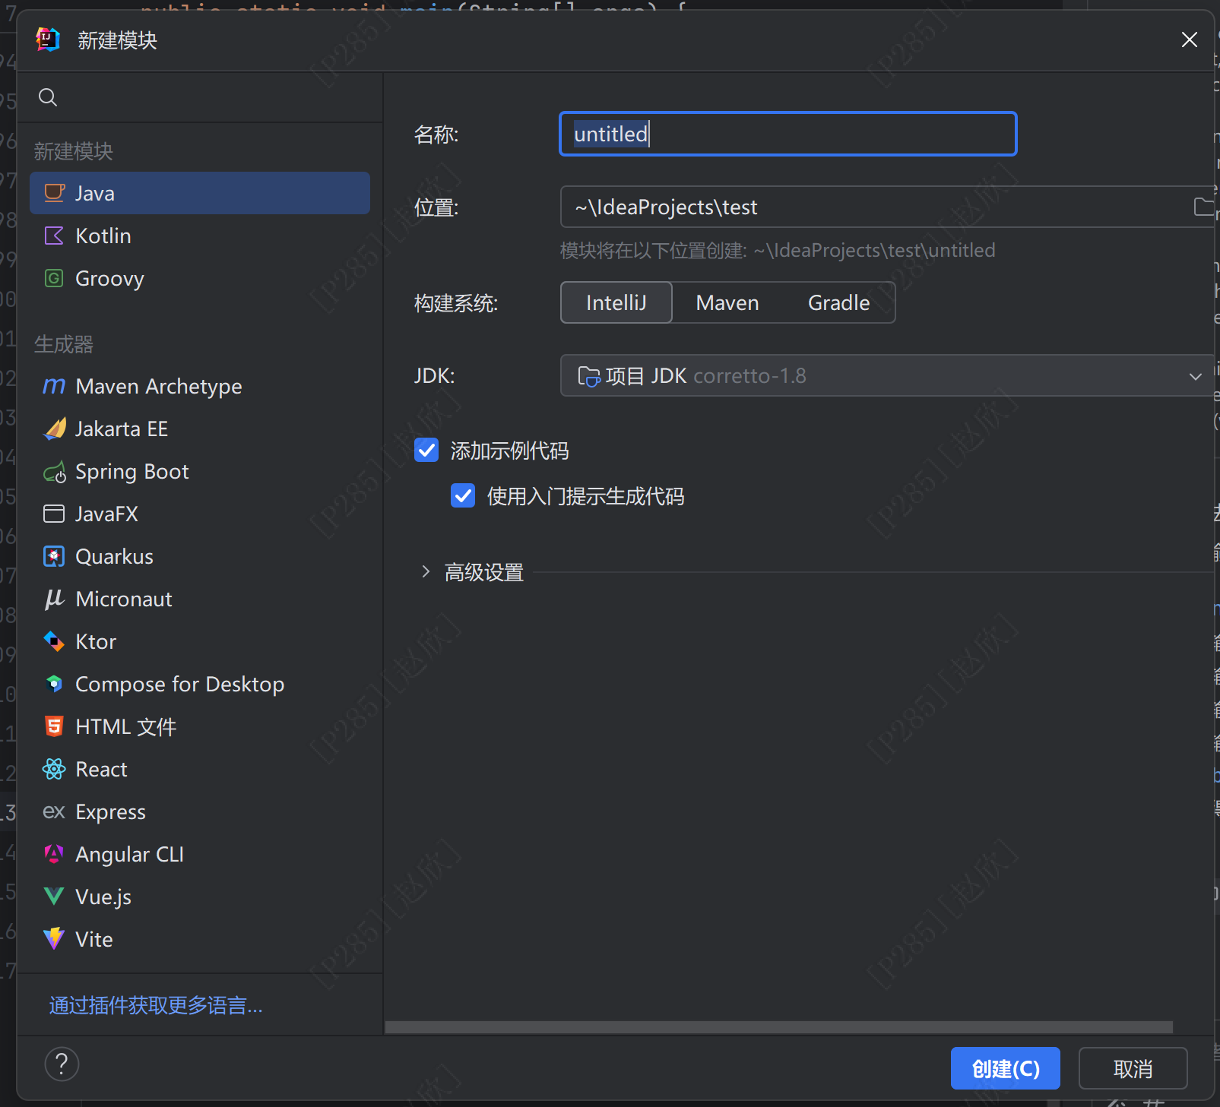Click the Compose for Desktop icon
Viewport: 1220px width, 1107px height.
[x=54, y=684]
